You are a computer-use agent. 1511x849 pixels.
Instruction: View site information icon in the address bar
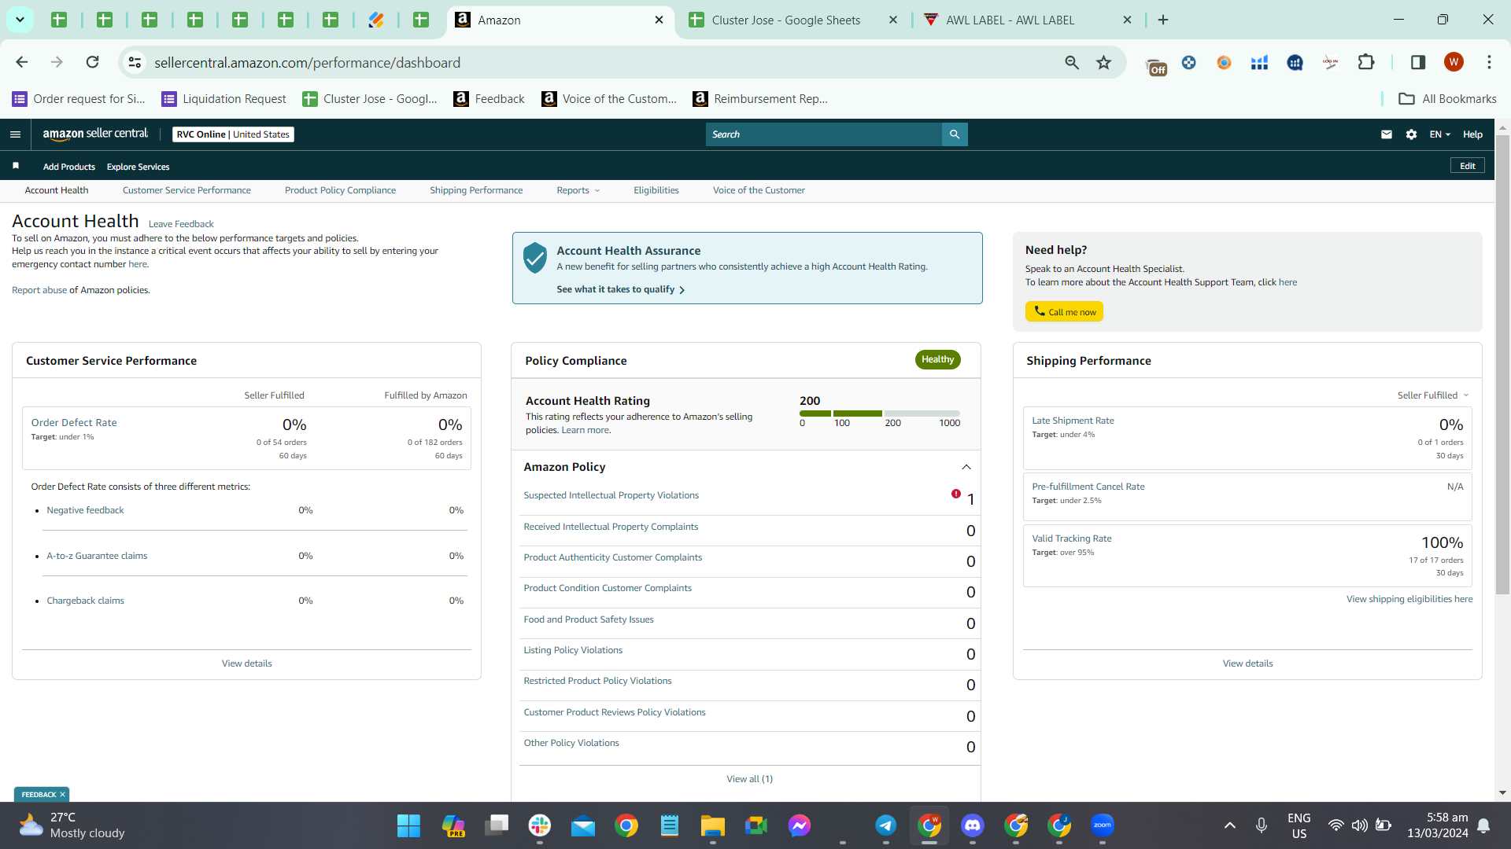[135, 62]
